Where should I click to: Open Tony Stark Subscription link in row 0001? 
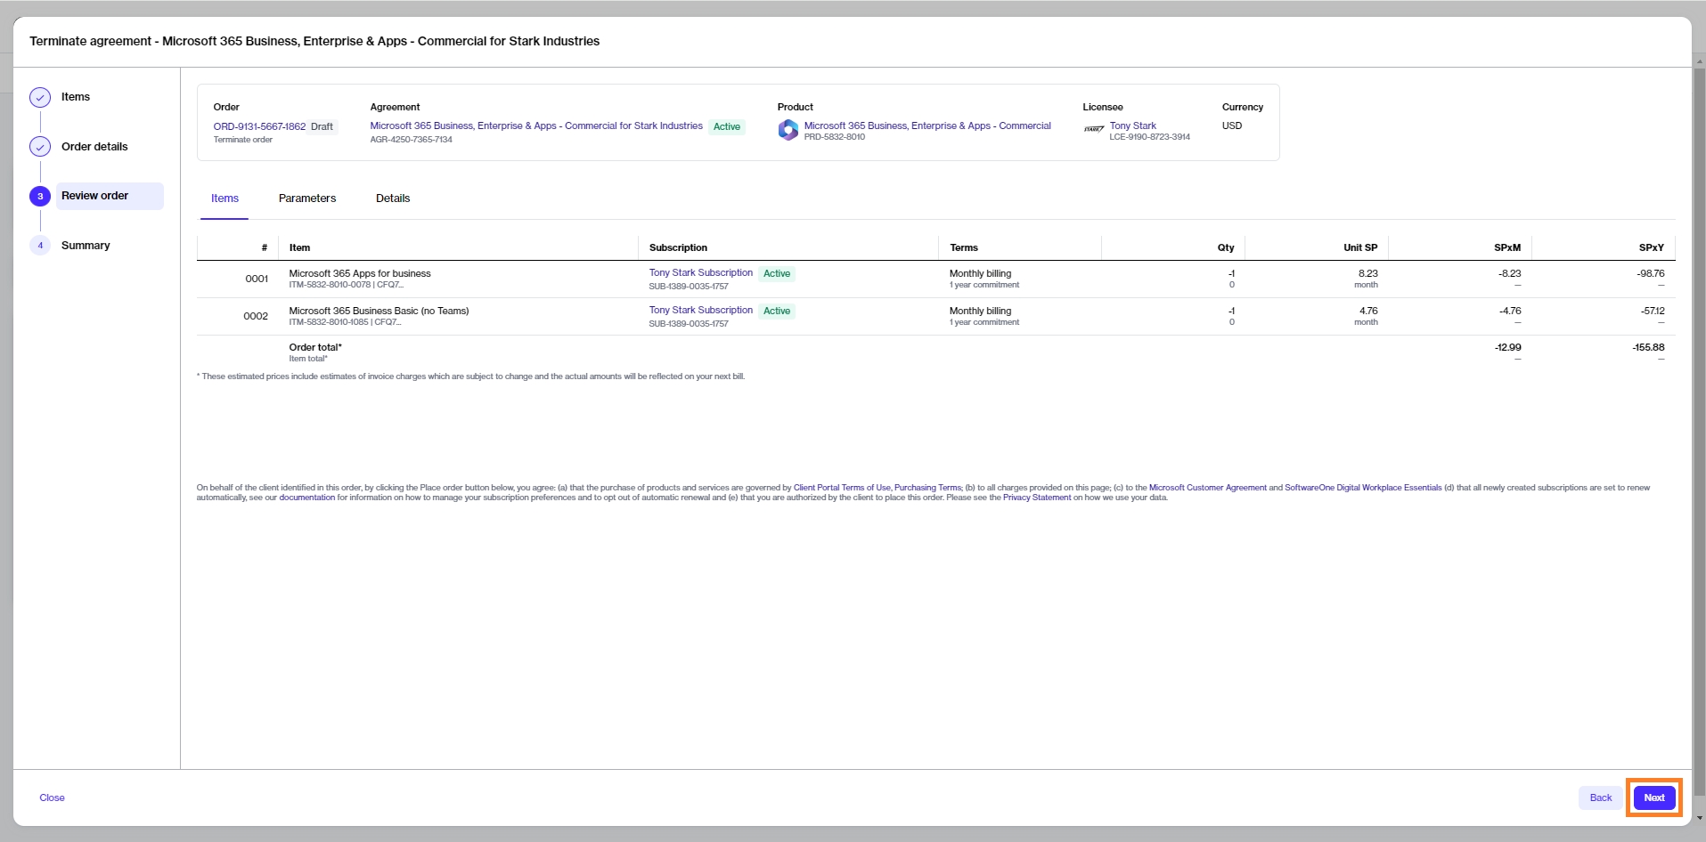pos(700,272)
